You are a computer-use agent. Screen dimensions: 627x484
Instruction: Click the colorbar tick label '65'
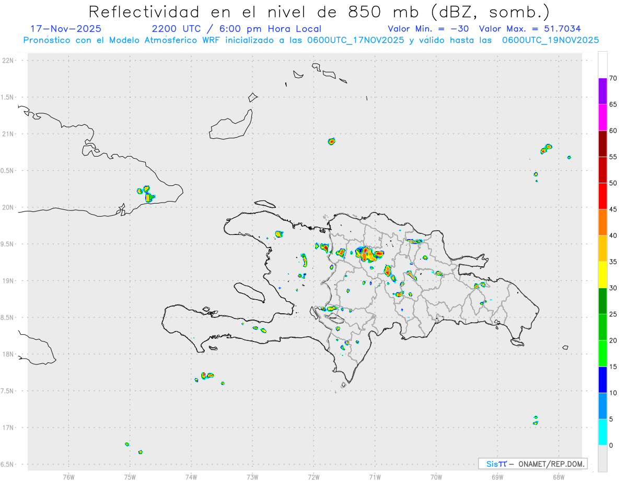tap(613, 104)
